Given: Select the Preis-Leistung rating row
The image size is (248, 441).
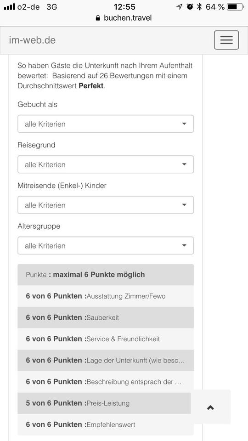Looking at the screenshot, I should [104, 403].
